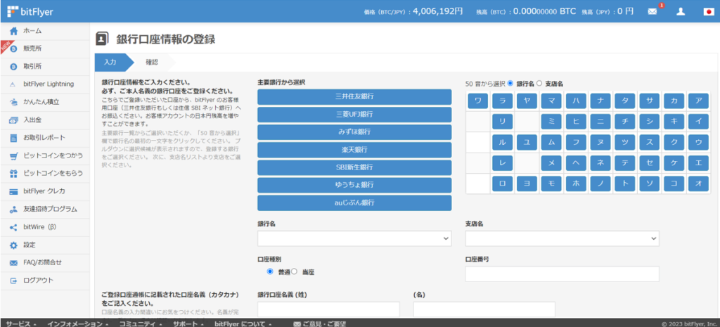Open ホーム in the sidebar

coord(45,31)
